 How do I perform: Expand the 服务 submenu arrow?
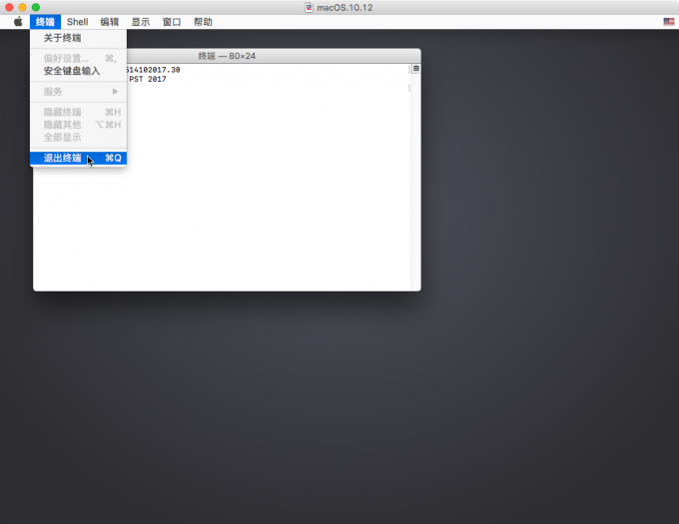click(115, 91)
